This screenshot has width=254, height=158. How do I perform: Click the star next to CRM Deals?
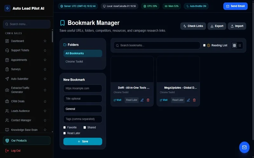(x=45, y=101)
